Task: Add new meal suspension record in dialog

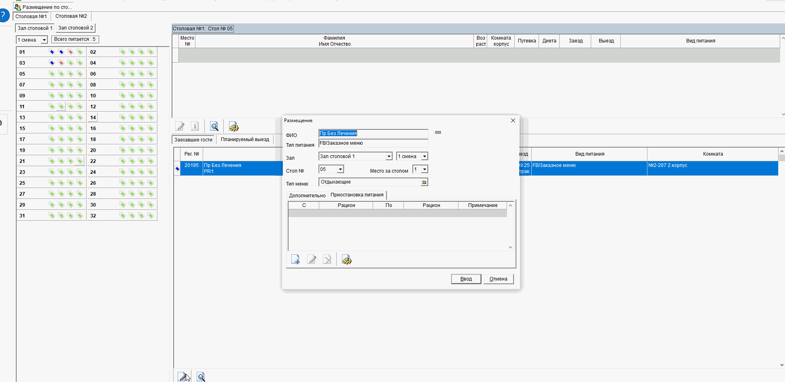Action: [295, 260]
